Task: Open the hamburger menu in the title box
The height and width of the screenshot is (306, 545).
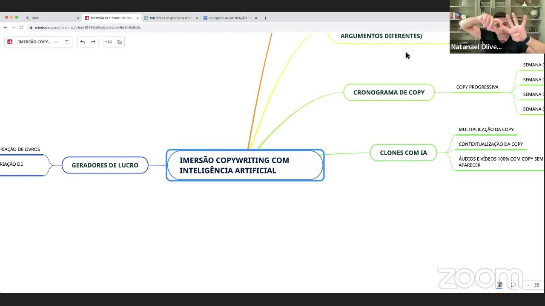Action: pyautogui.click(x=66, y=42)
